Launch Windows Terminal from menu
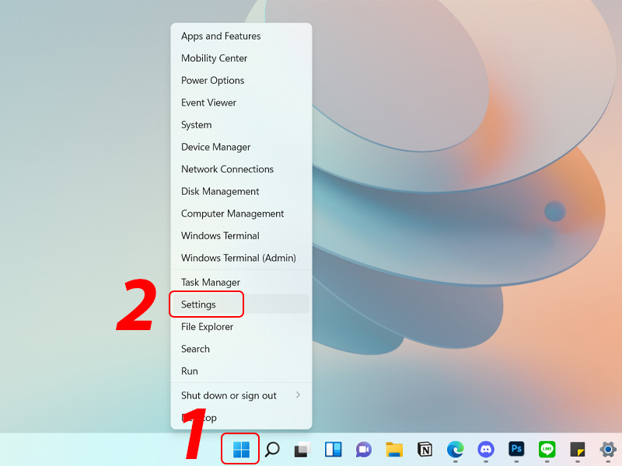The image size is (622, 466). click(241, 236)
